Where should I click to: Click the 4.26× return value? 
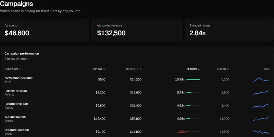coord(181,119)
